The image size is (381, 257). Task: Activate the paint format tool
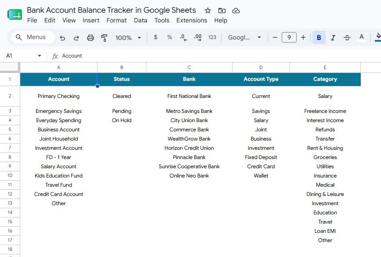(104, 38)
